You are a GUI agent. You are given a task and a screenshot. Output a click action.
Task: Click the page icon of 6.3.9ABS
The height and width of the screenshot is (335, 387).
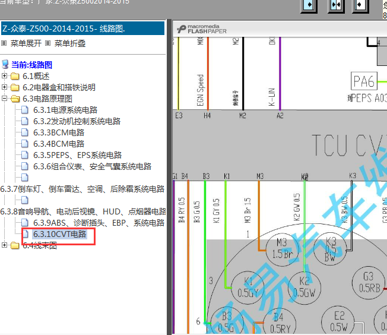(x=25, y=223)
